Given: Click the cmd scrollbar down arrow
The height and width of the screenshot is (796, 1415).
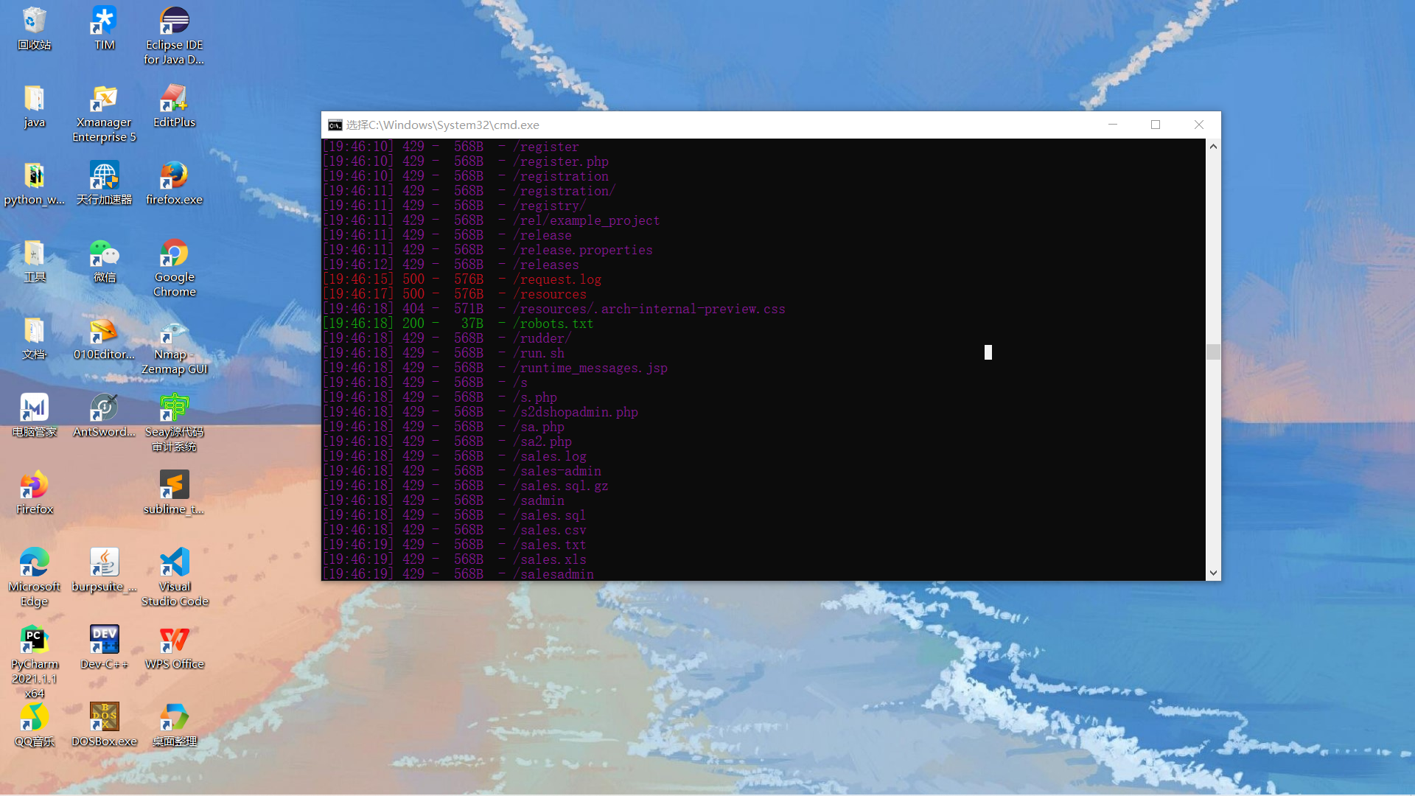Looking at the screenshot, I should point(1213,573).
